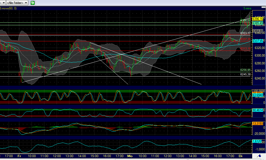Click the yellow 6396,16 high price marker
Viewport: 266px width, 160px height.
click(x=258, y=19)
